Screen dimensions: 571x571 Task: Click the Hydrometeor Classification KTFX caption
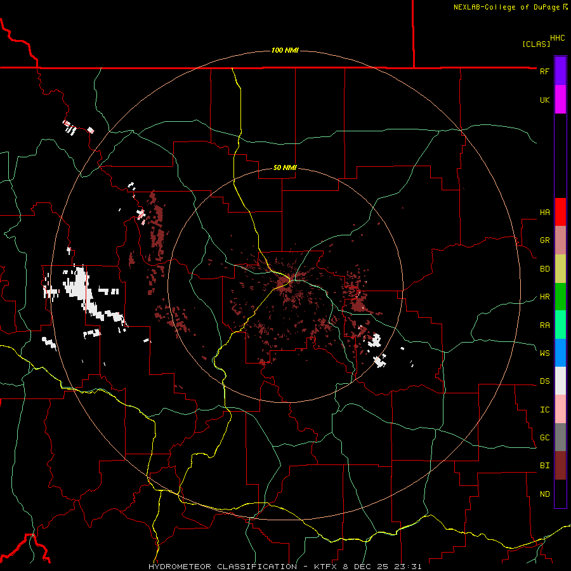[285, 567]
